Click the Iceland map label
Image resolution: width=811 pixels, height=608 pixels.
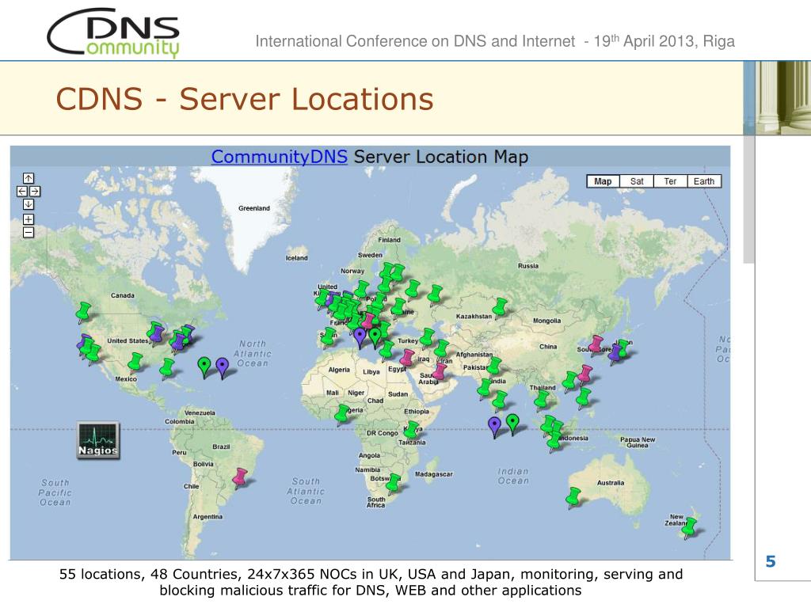pyautogui.click(x=296, y=258)
